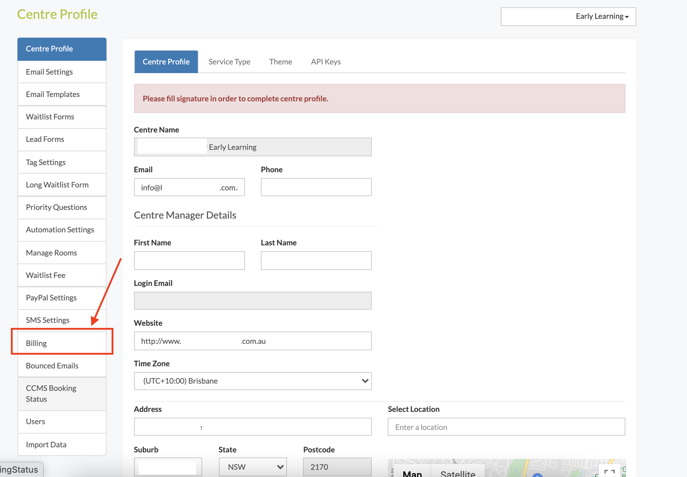The height and width of the screenshot is (477, 687).
Task: Switch to the Theme tab
Action: click(281, 62)
